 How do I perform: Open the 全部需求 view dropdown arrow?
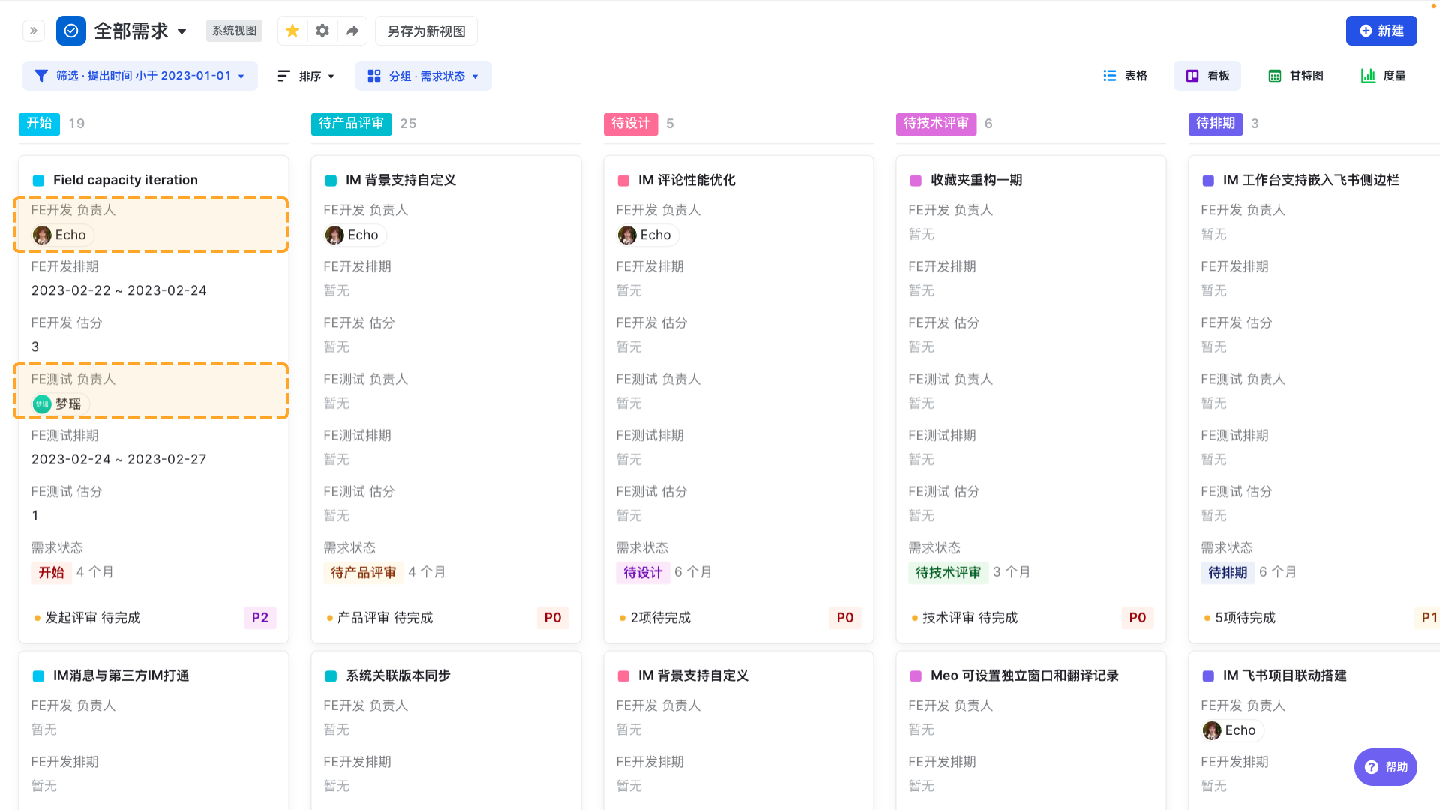(182, 31)
